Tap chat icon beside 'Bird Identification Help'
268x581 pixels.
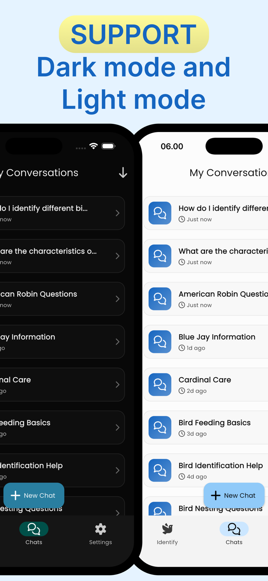pos(160,470)
